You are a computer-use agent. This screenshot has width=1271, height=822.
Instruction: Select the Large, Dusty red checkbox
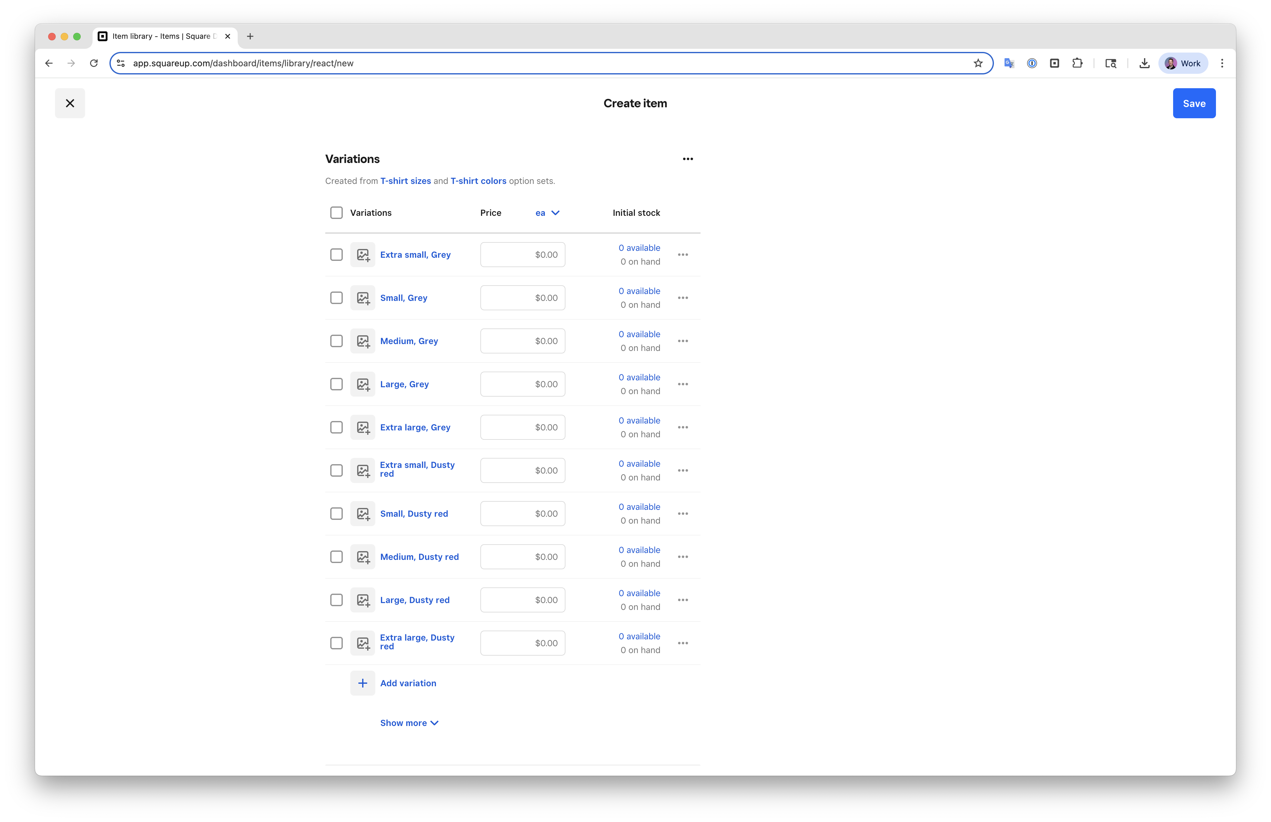(x=336, y=600)
